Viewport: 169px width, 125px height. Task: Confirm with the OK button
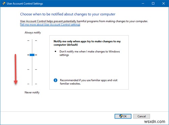click(x=123, y=116)
